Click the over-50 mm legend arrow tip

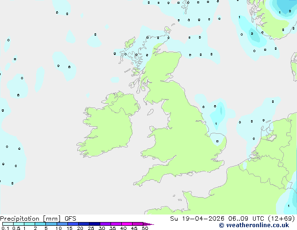(148, 224)
